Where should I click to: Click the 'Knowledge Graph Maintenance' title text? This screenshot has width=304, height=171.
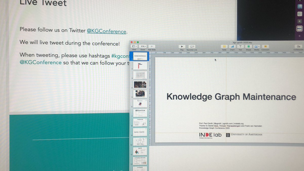(231, 97)
